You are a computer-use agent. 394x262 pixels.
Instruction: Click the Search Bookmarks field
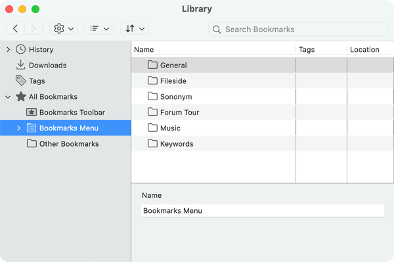[298, 29]
